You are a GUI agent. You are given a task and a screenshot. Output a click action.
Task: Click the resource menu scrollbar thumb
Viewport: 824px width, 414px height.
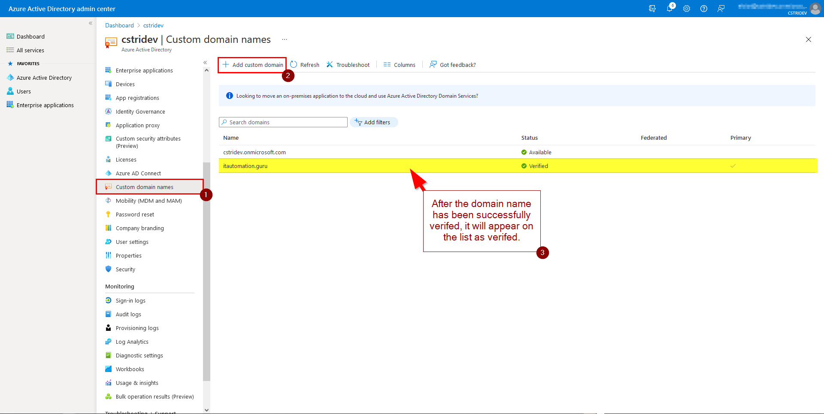pos(206,271)
